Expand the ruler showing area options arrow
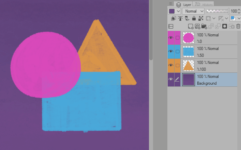241x150 pixels. [x=226, y=19]
